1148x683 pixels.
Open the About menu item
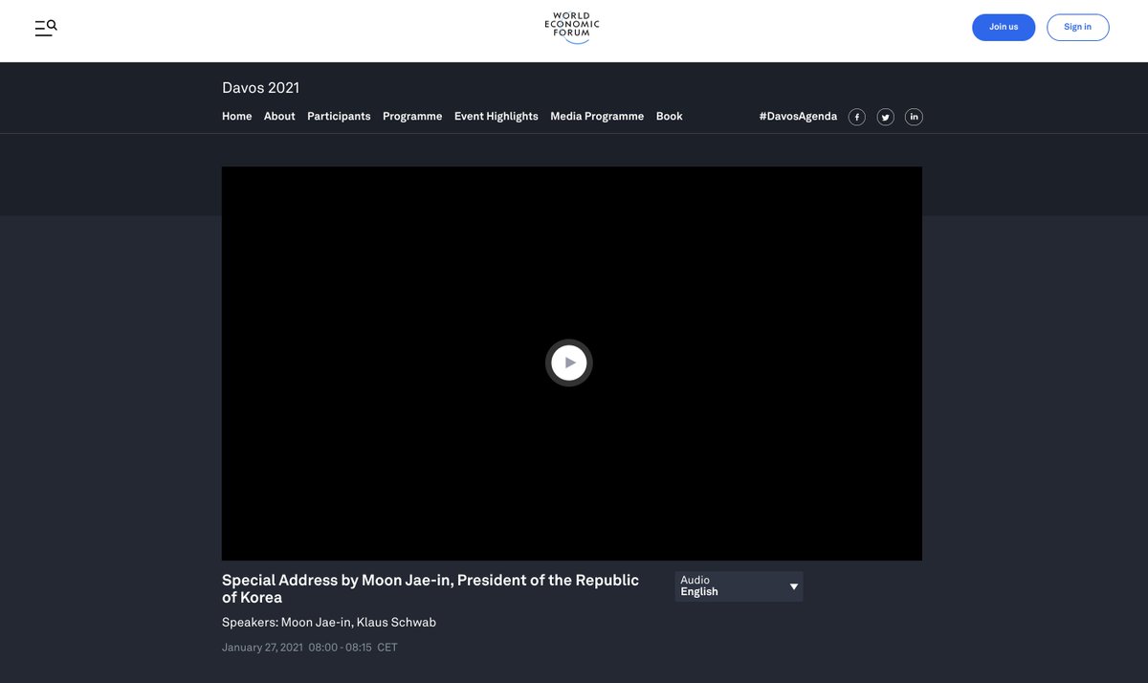point(279,116)
